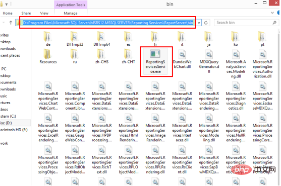Open the DllTmp32 folder
This screenshot has width=281, height=186.
click(x=75, y=39)
